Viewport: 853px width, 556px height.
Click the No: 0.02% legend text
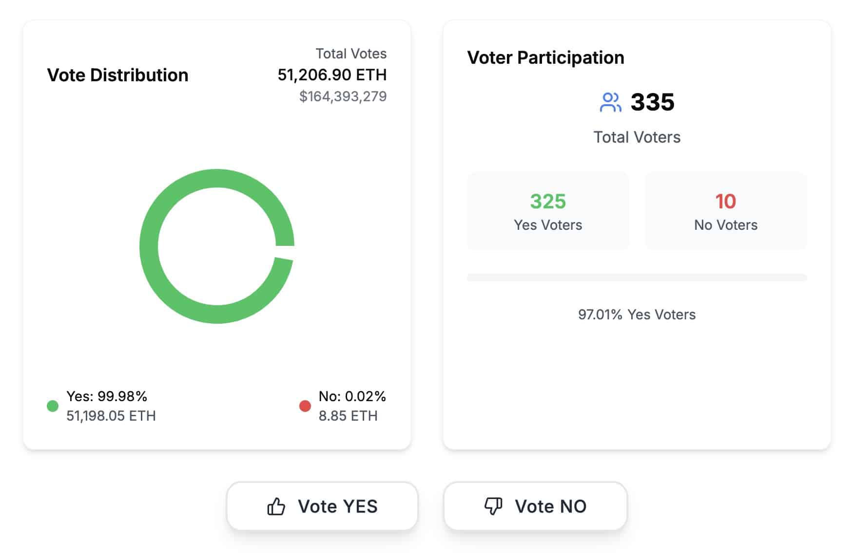pyautogui.click(x=352, y=396)
